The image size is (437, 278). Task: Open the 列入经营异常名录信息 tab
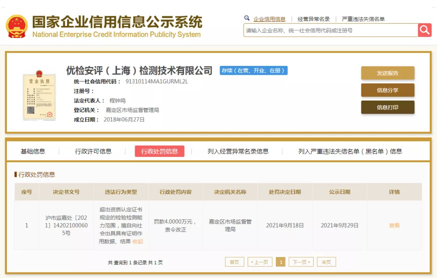pyautogui.click(x=238, y=151)
